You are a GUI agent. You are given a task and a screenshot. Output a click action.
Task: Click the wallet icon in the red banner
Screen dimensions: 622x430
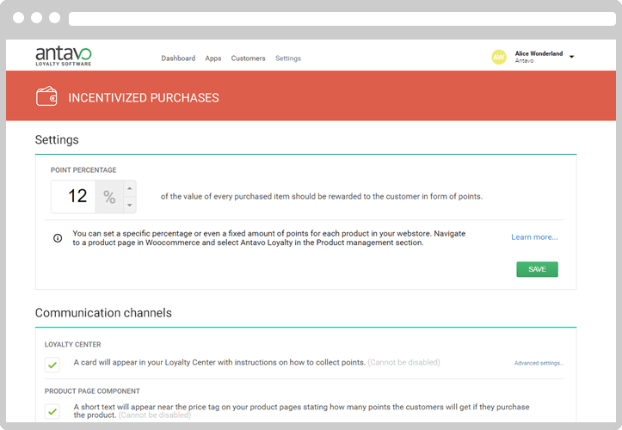[x=46, y=96]
